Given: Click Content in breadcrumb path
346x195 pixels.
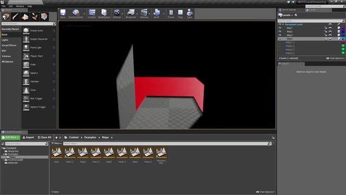Looking at the screenshot, I should [74, 138].
